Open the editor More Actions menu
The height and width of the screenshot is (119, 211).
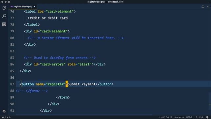click(x=208, y=7)
